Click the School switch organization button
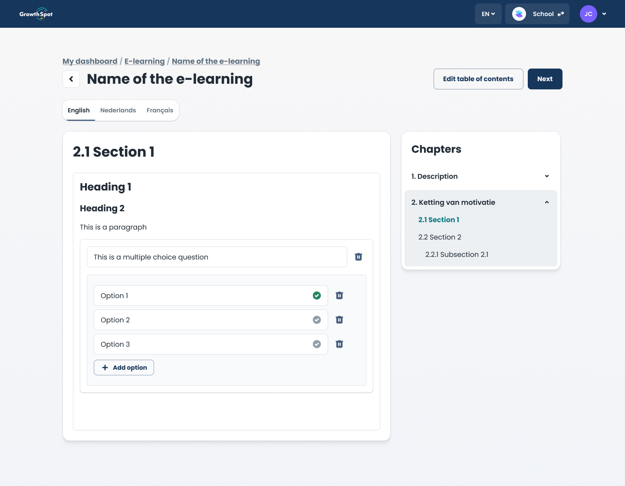Image resolution: width=625 pixels, height=486 pixels. tap(537, 14)
